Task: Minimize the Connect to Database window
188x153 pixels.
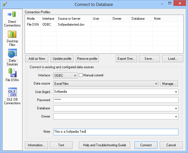Action: click(162, 4)
